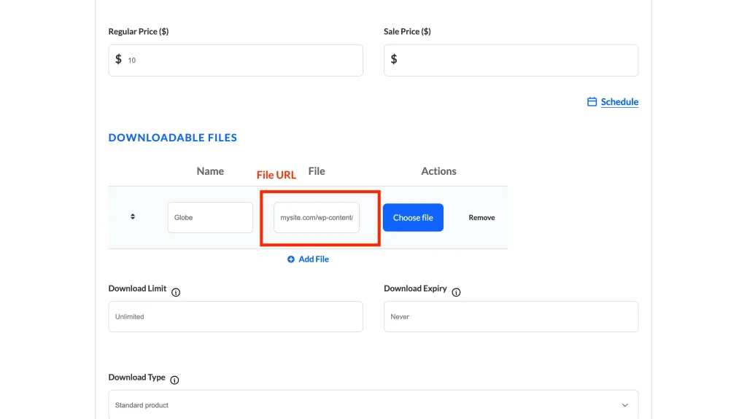Focus the Download Limit field showing Unlimited
Screen dimensions: 747x419
[x=235, y=317]
